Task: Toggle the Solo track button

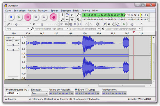Action: point(17,41)
